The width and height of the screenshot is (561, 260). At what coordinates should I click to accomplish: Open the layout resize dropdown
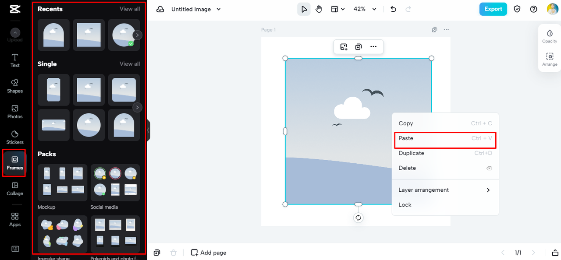click(x=337, y=9)
